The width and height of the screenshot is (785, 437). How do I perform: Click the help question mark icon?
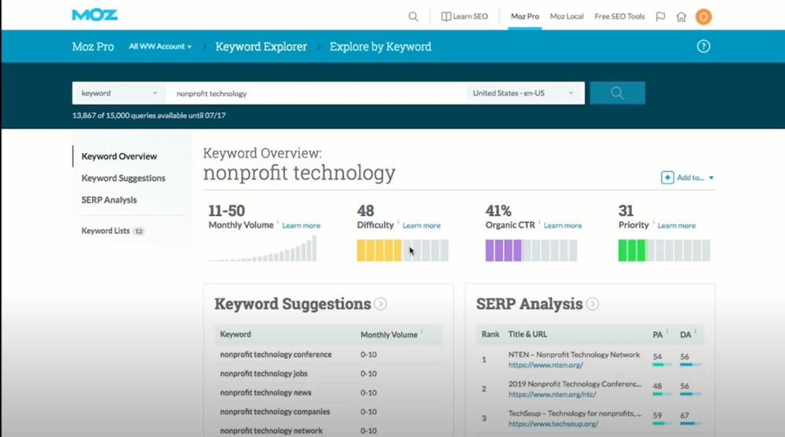pyautogui.click(x=703, y=46)
